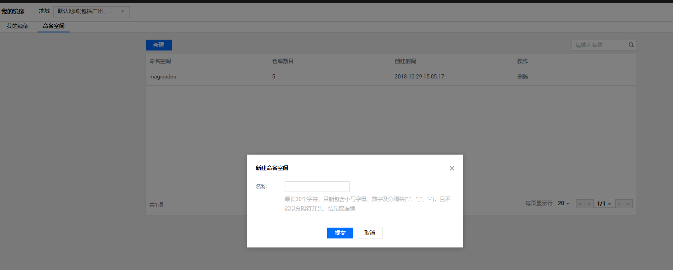Close the 新建命名空间 dialog

coord(452,169)
